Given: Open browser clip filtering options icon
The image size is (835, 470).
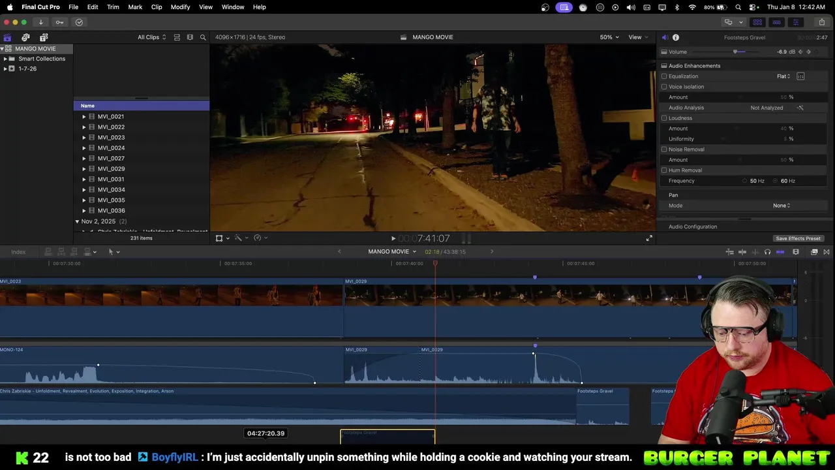Looking at the screenshot, I should (x=190, y=37).
